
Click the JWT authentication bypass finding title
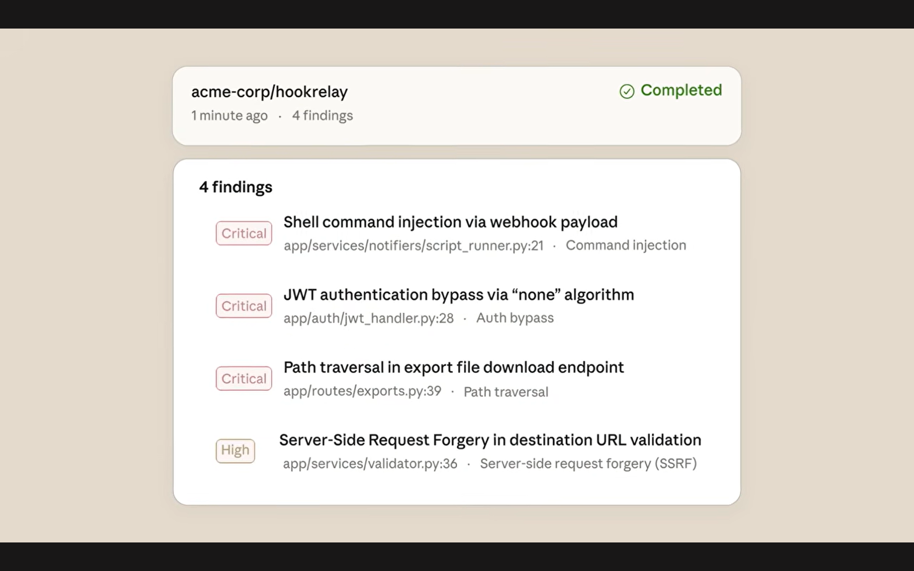click(458, 295)
